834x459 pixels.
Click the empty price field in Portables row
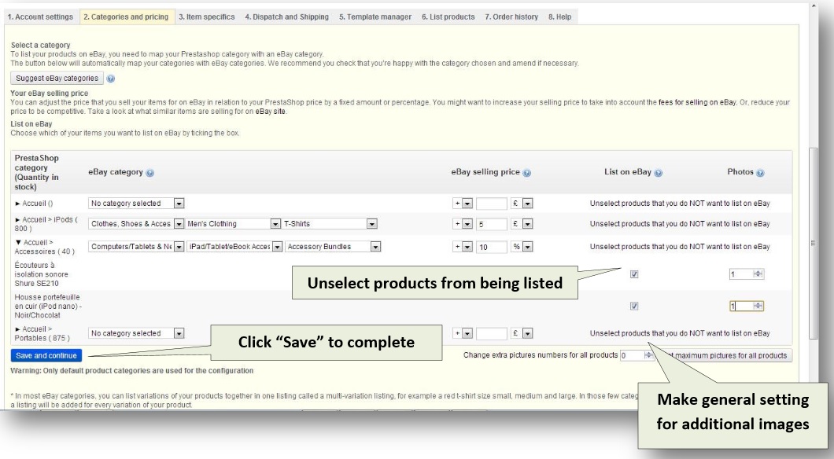(x=492, y=333)
